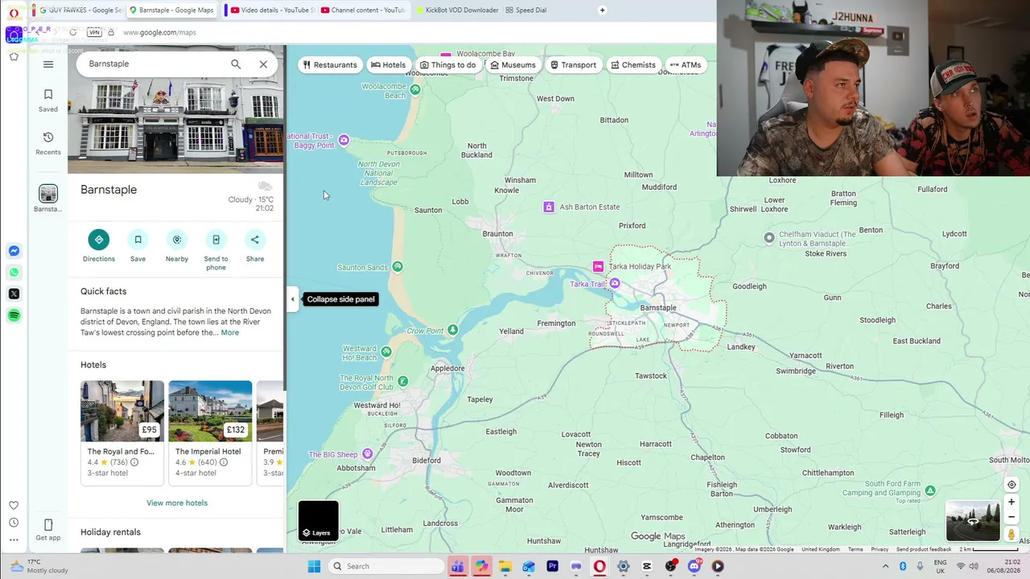Filter map by Chemists
The image size is (1030, 579).
pyautogui.click(x=633, y=65)
